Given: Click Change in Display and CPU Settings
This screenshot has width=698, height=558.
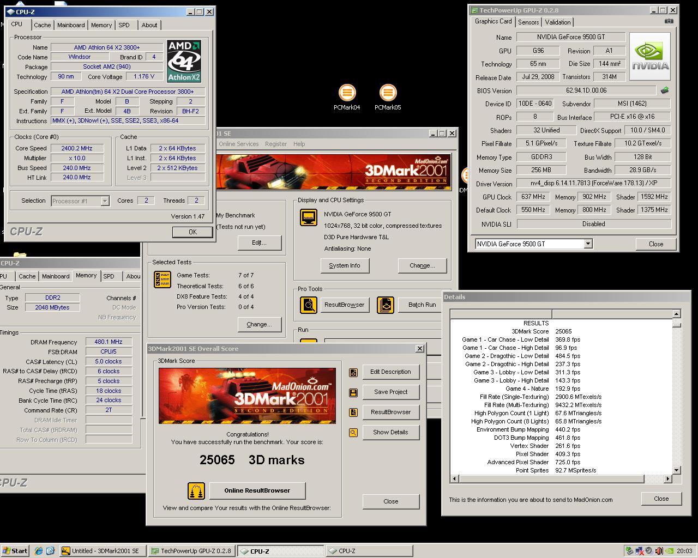Looking at the screenshot, I should tap(423, 265).
